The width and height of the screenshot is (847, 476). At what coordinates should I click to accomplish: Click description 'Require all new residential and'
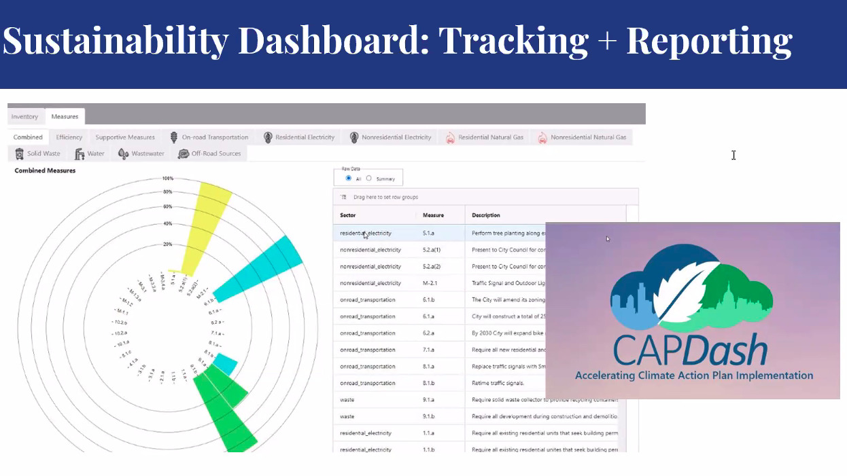click(x=508, y=350)
